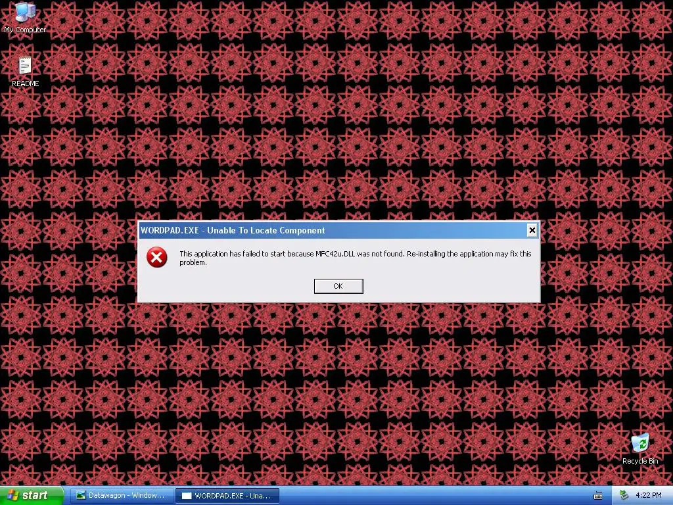Select the README file icon on desktop

tap(25, 71)
